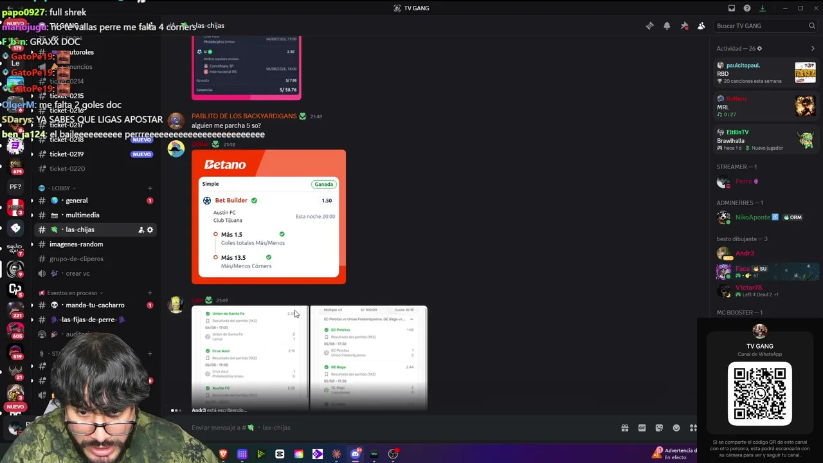This screenshot has width=823, height=463.
Task: Open the Betano bet slip image
Action: pos(269,217)
